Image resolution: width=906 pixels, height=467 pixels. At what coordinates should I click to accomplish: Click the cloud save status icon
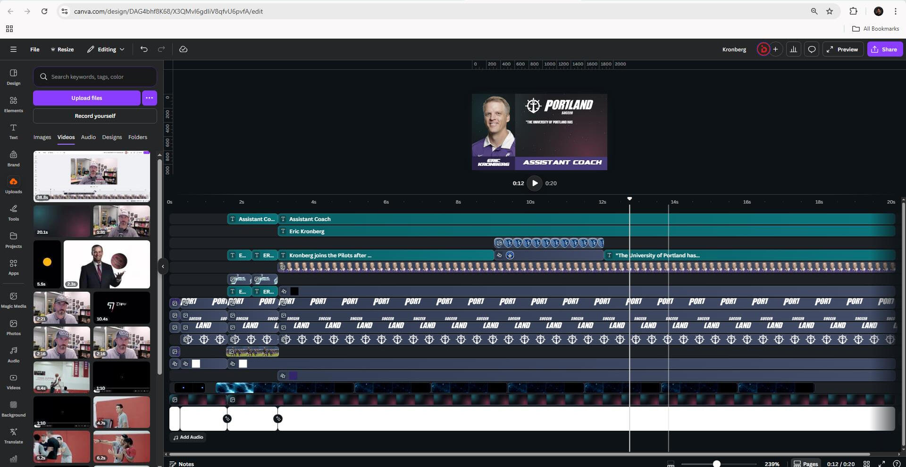click(184, 49)
